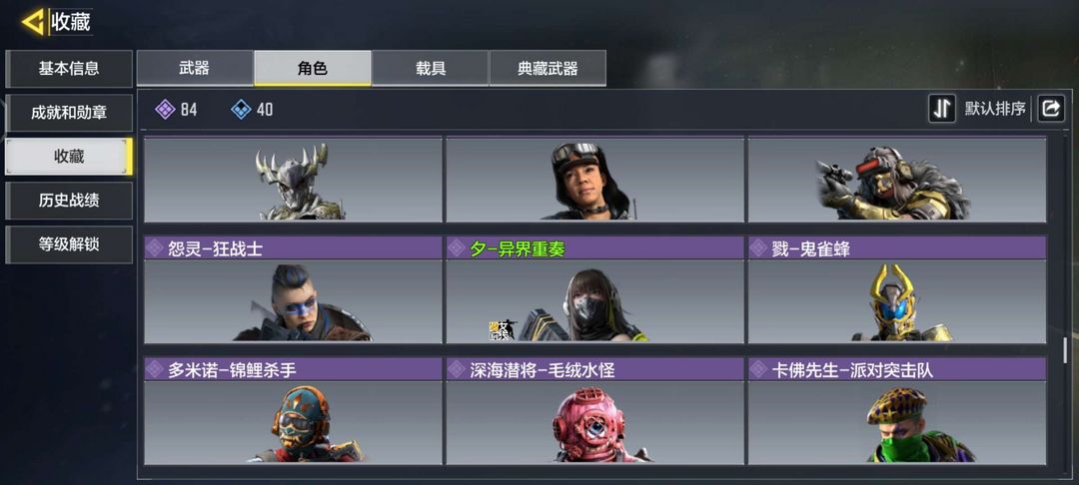This screenshot has height=485, width=1079.
Task: Click the yellow back arrow icon
Action: click(x=32, y=22)
